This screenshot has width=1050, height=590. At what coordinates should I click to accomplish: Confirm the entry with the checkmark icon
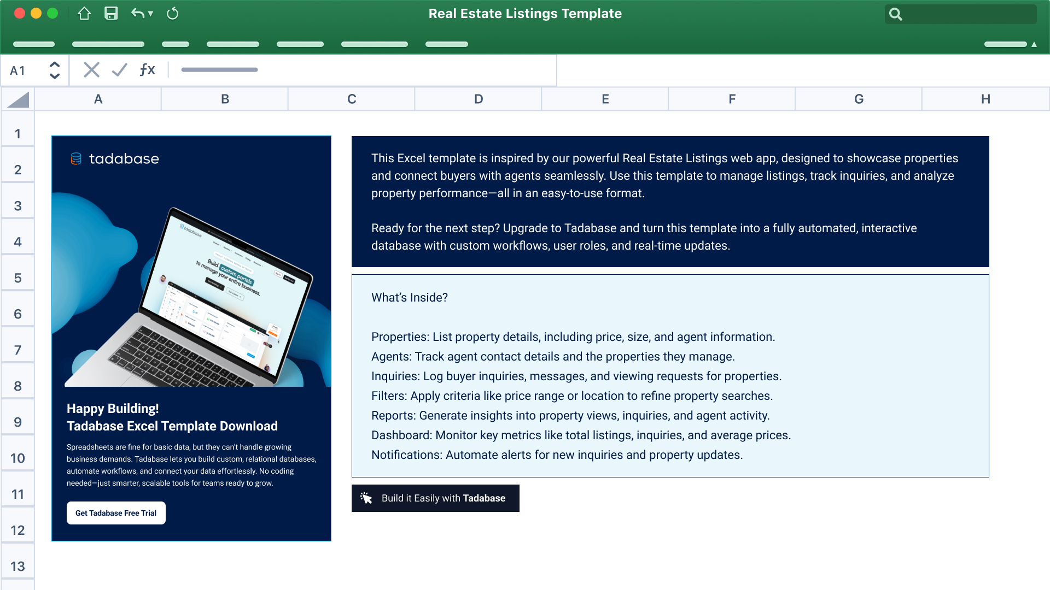pos(119,70)
